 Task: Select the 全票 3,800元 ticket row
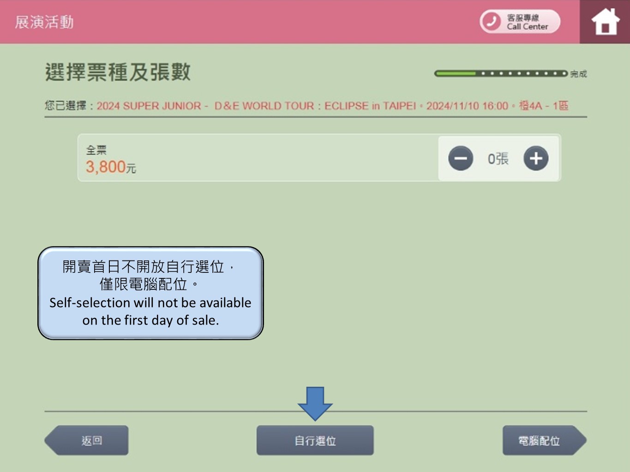(319, 158)
